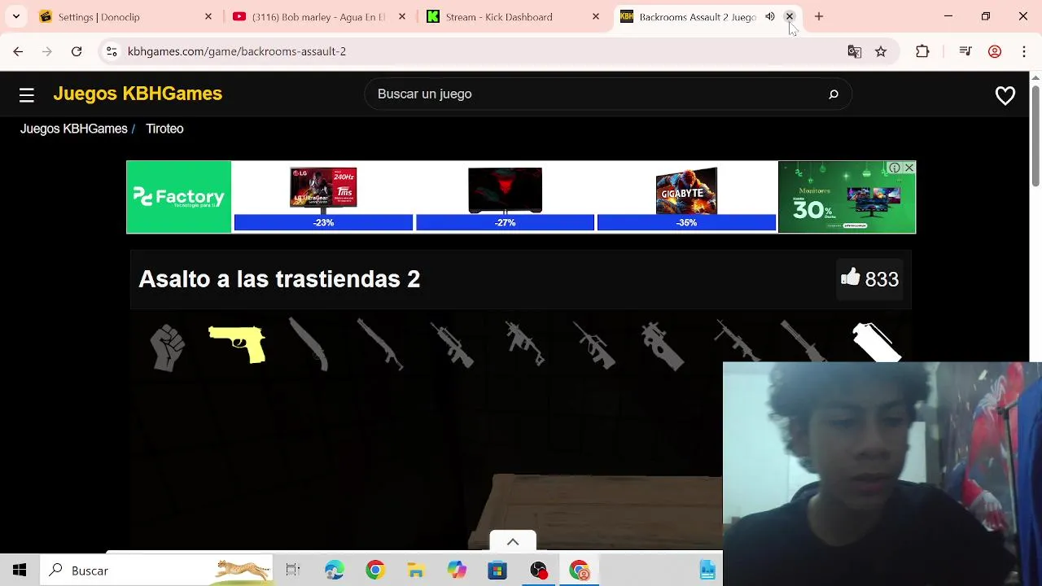Screen dimensions: 1042x586
Task: Expand the tab search dropdown arrow
Action: point(16,16)
